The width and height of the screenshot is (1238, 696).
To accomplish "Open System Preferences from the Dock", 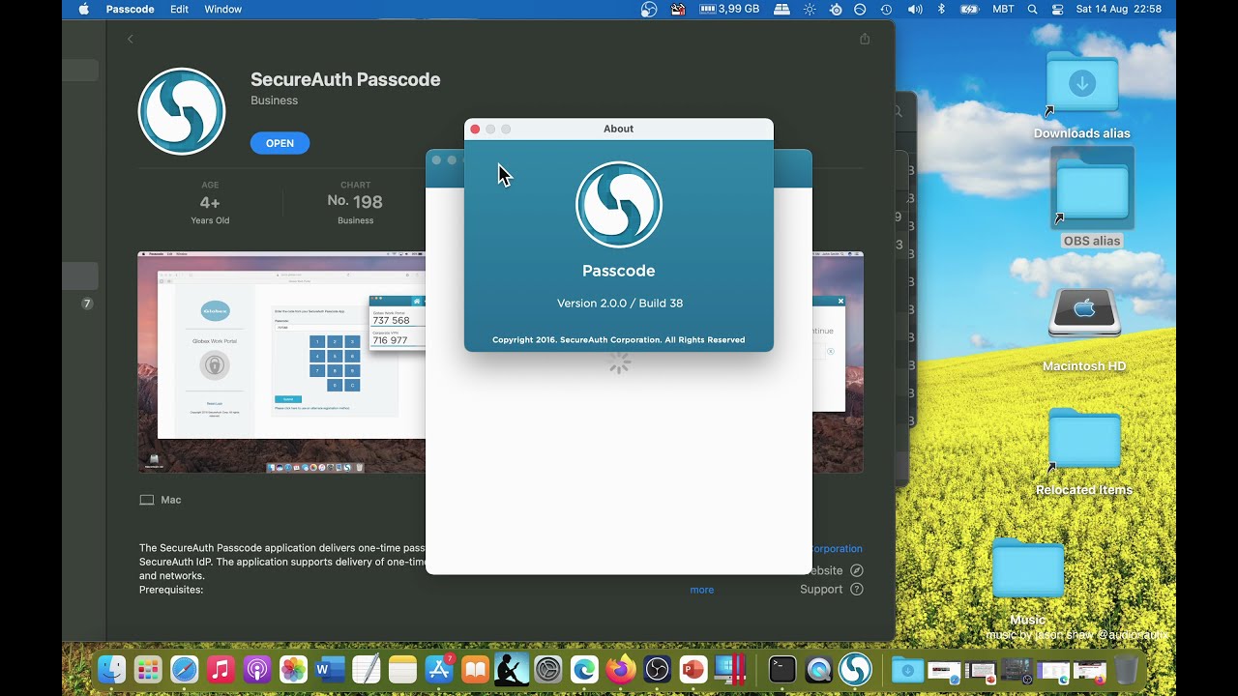I will coord(548,669).
